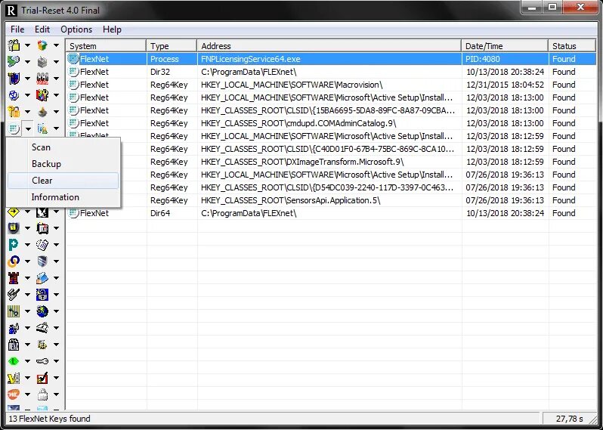Image resolution: width=603 pixels, height=430 pixels.
Task: Click the olive bars with key icon
Action: pos(14,311)
